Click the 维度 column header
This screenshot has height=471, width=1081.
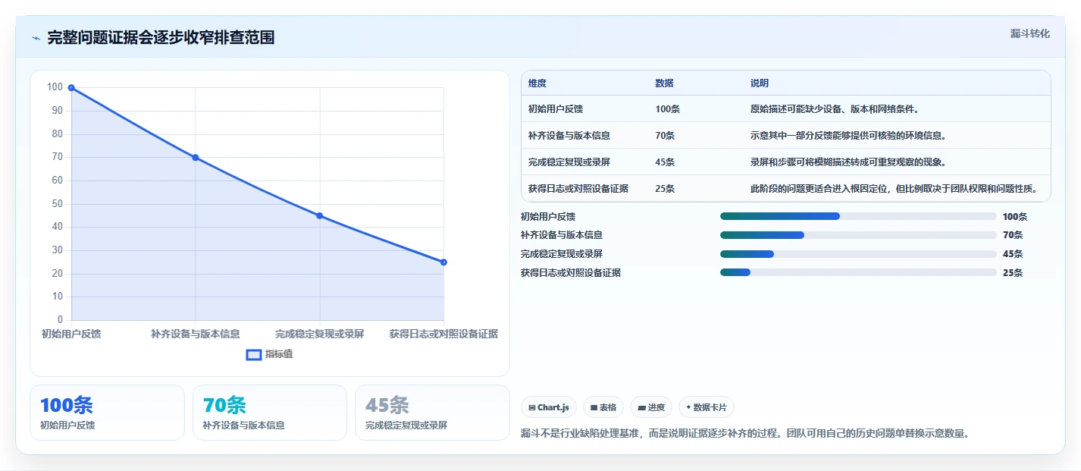pos(537,83)
